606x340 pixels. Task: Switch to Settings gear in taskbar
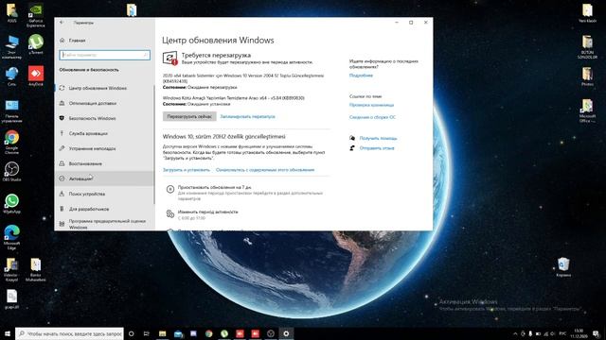click(286, 333)
